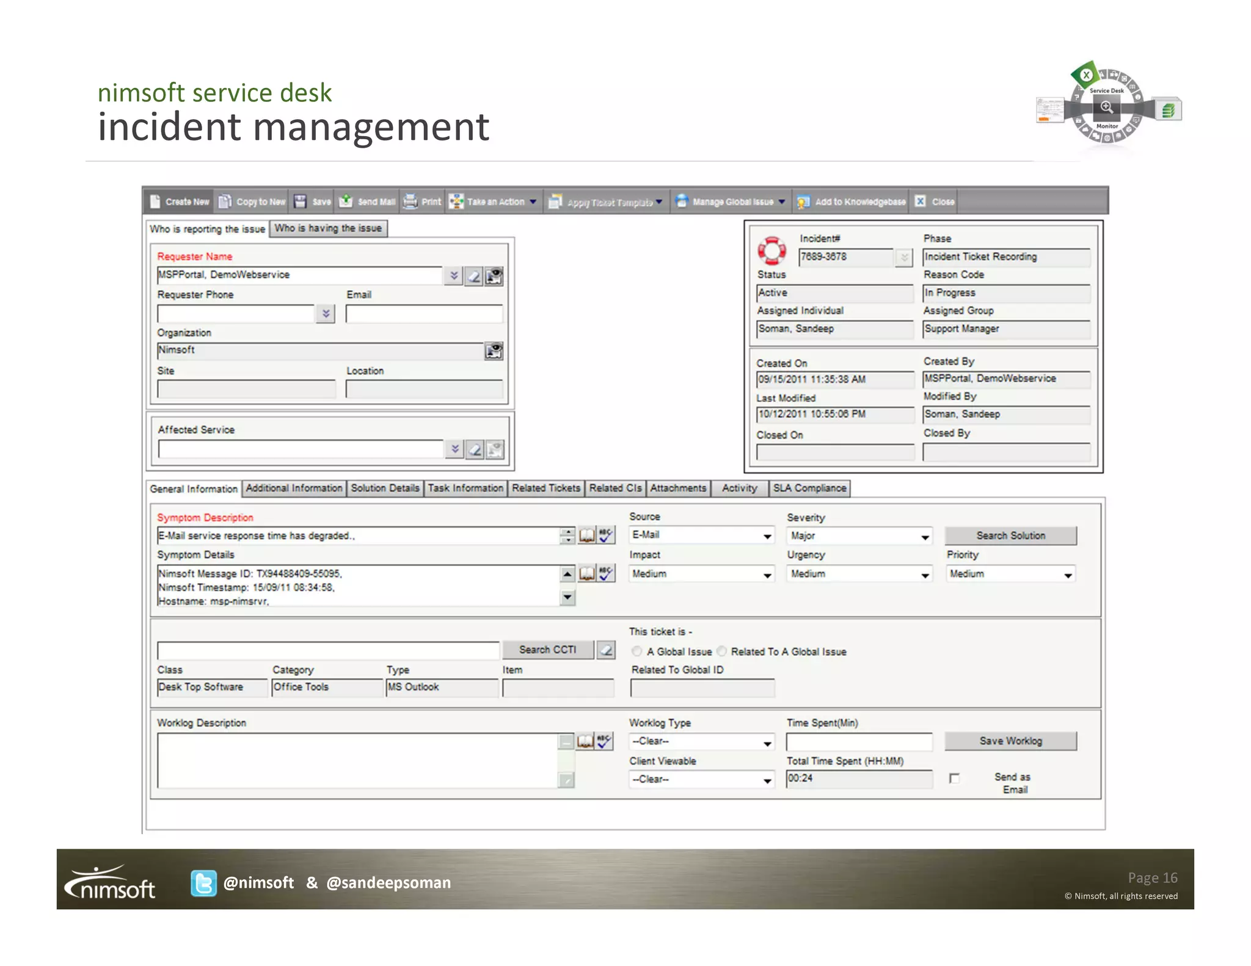Open the Worklog Type dropdown
1251x966 pixels.
coord(702,742)
